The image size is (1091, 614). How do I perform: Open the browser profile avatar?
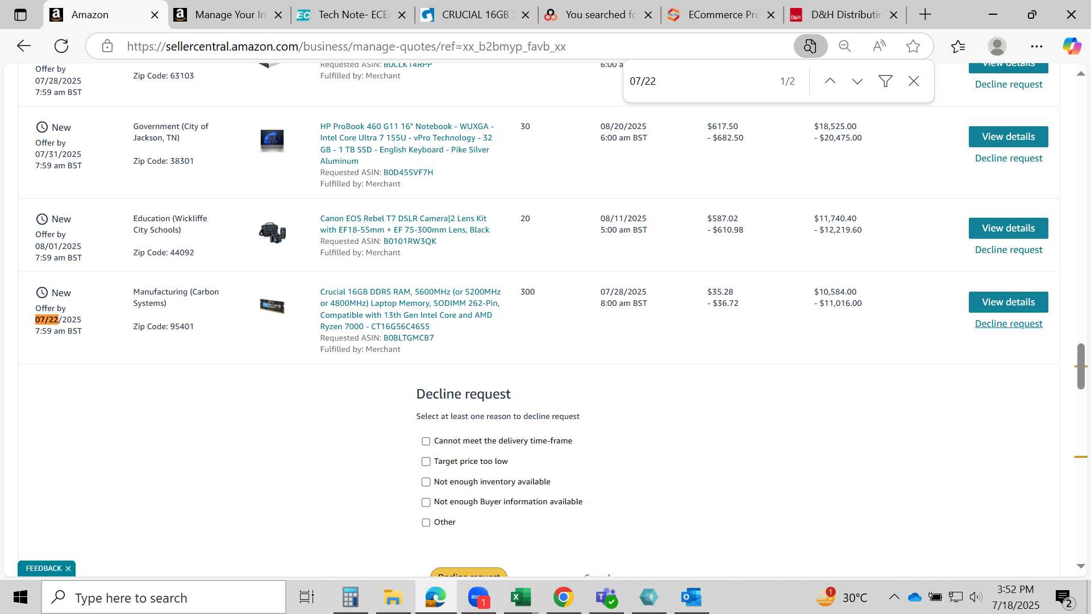(x=997, y=46)
